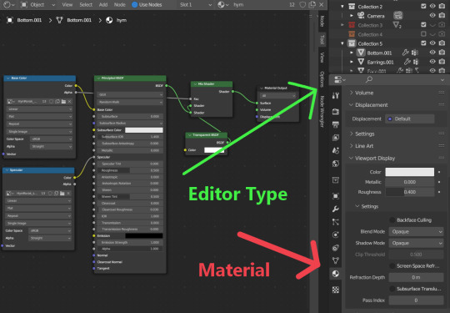Open the Node menu in header

click(119, 5)
